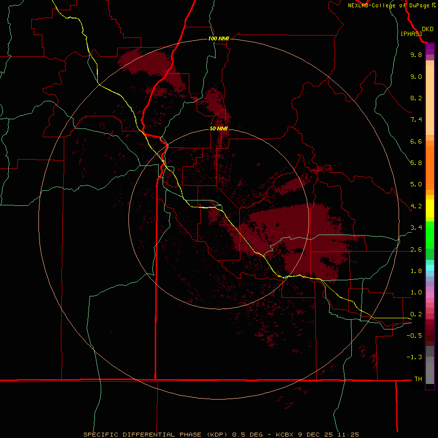Click the 4.2 value on color scale
The height and width of the screenshot is (438, 438).
(x=416, y=206)
